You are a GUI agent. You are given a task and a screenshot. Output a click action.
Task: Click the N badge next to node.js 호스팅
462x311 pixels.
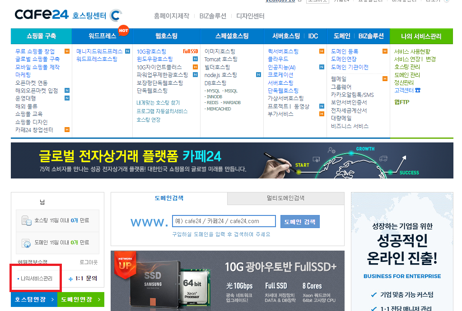click(x=258, y=75)
